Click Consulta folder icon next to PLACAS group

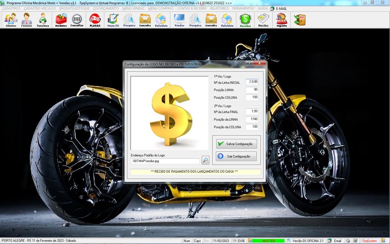point(145,20)
